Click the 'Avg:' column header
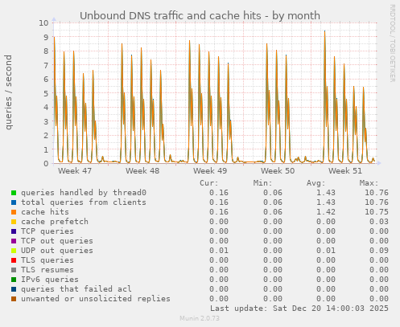Image resolution: width=400 pixels, height=327 pixels. [315, 183]
